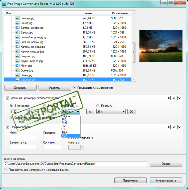
Task: Click the sunset preview thumbnail
Action: coord(161,46)
